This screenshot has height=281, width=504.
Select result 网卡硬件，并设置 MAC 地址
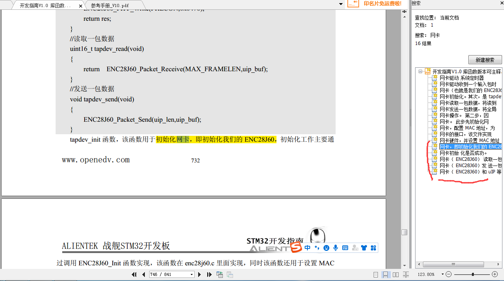coord(470,140)
